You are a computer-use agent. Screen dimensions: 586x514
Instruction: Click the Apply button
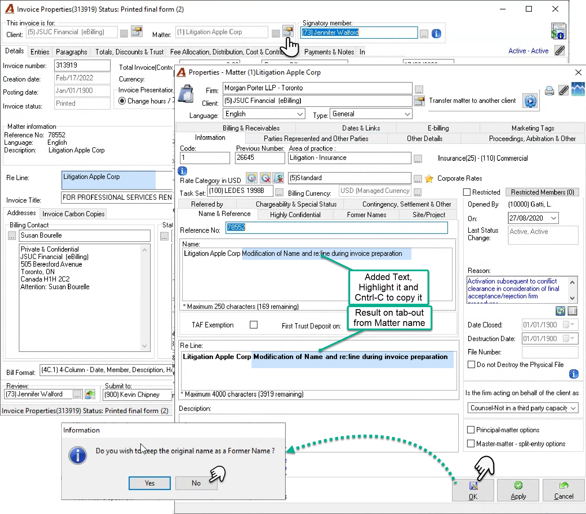coord(518,490)
